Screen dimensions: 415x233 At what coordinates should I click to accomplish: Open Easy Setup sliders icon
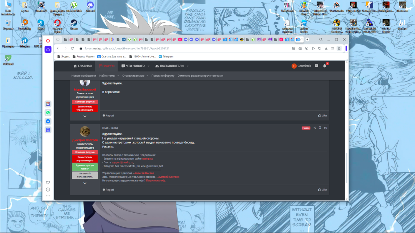pos(333,49)
